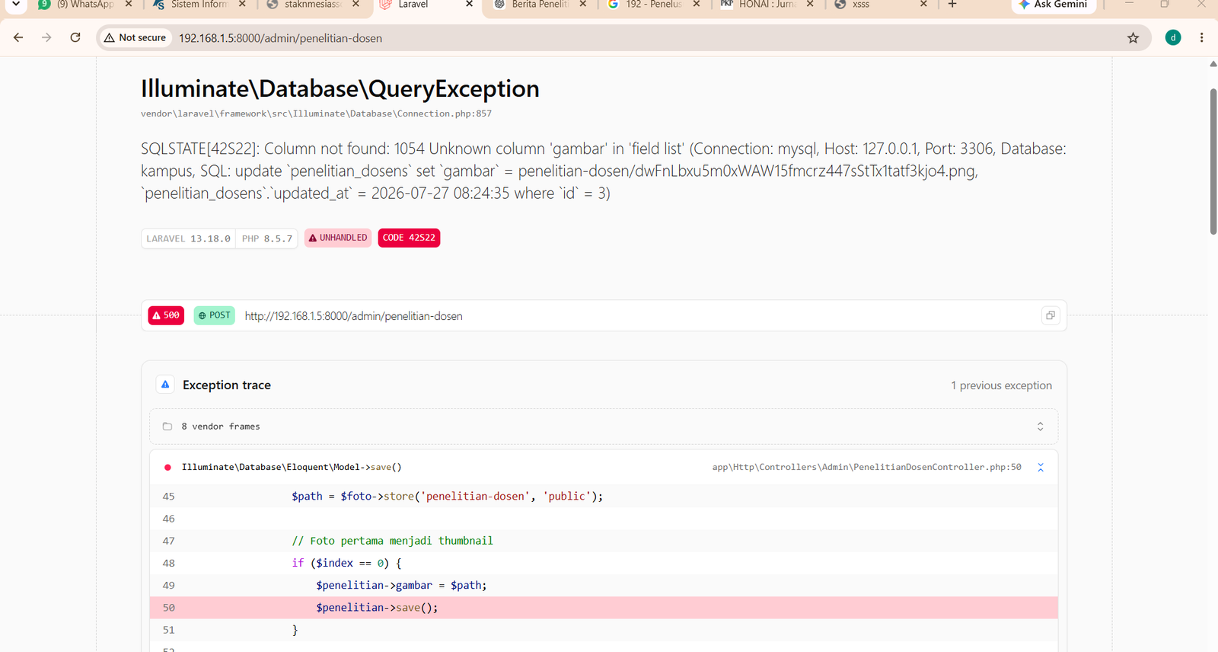Click the request URL admin/penelitian-dosen text
This screenshot has width=1218, height=652.
(x=353, y=316)
